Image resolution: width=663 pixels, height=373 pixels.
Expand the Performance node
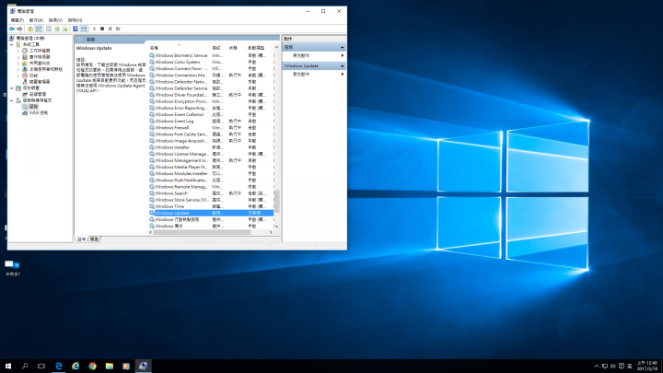click(18, 76)
